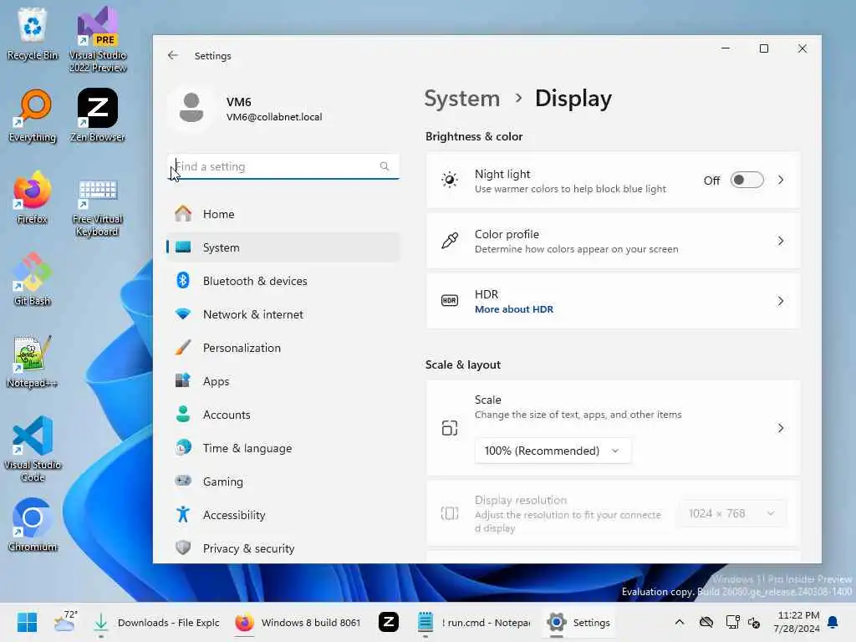Open Git Bash desktop shortcut
The image size is (856, 642).
tap(33, 279)
